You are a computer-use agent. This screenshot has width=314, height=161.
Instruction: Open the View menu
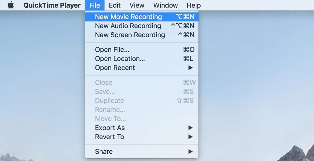click(x=137, y=5)
